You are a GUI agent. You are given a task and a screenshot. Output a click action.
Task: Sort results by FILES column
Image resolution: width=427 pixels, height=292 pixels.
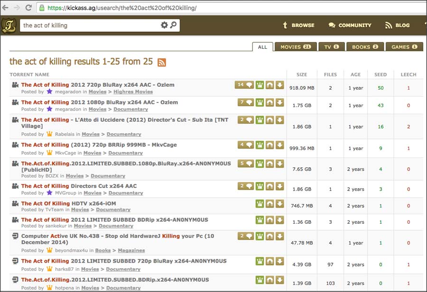pos(330,74)
